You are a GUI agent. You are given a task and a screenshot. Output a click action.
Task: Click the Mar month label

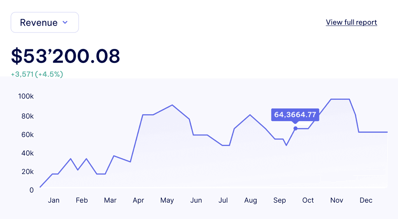110,200
